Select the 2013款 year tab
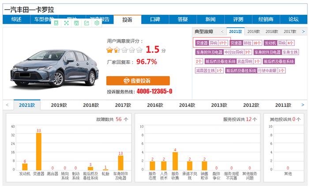The height and width of the screenshot is (188, 309). point(219,105)
